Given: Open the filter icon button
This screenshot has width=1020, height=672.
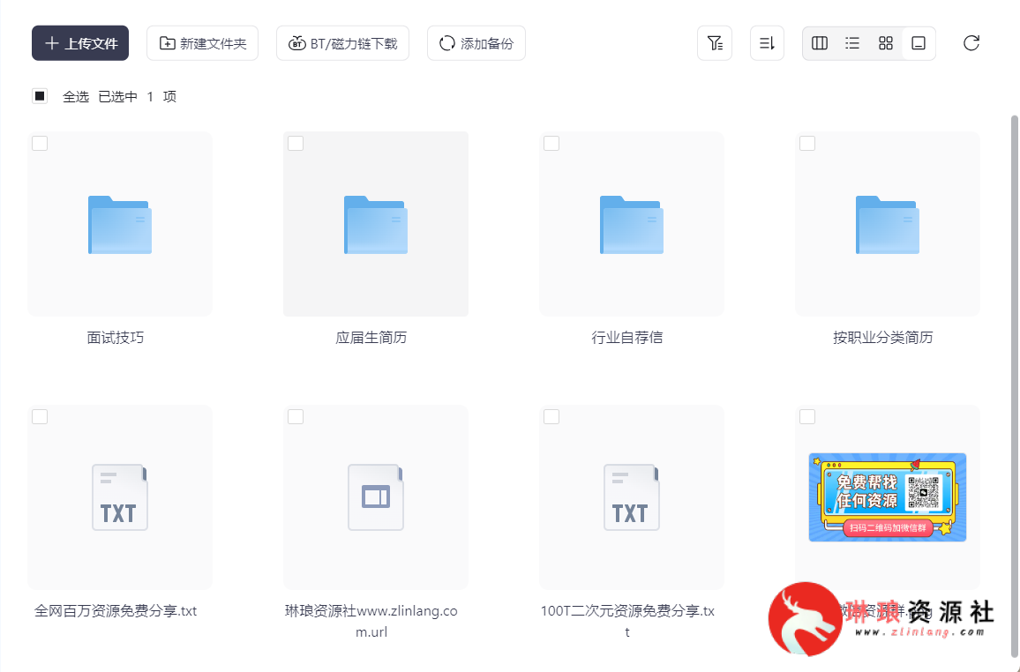Looking at the screenshot, I should pos(715,43).
